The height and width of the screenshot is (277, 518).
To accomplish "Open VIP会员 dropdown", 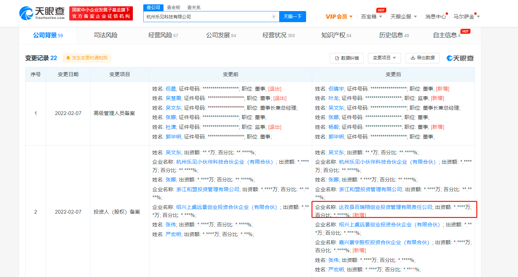I will click(x=339, y=16).
